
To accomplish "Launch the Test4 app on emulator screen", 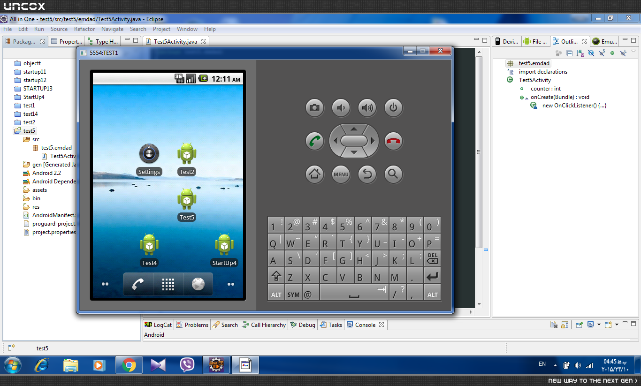I will pyautogui.click(x=149, y=250).
